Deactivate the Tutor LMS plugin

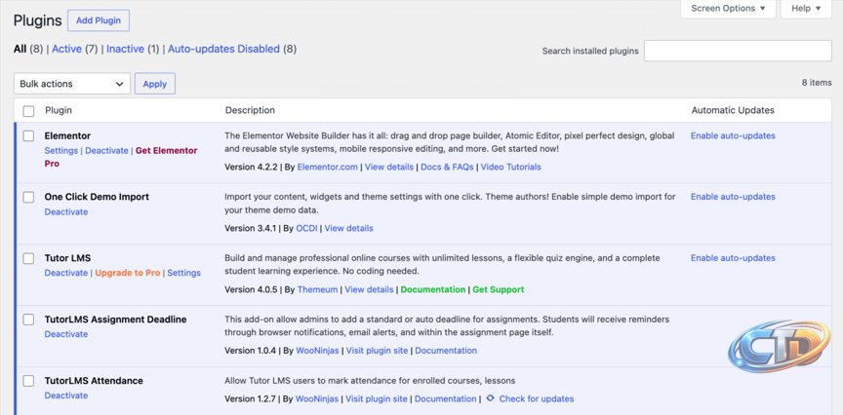click(x=66, y=274)
